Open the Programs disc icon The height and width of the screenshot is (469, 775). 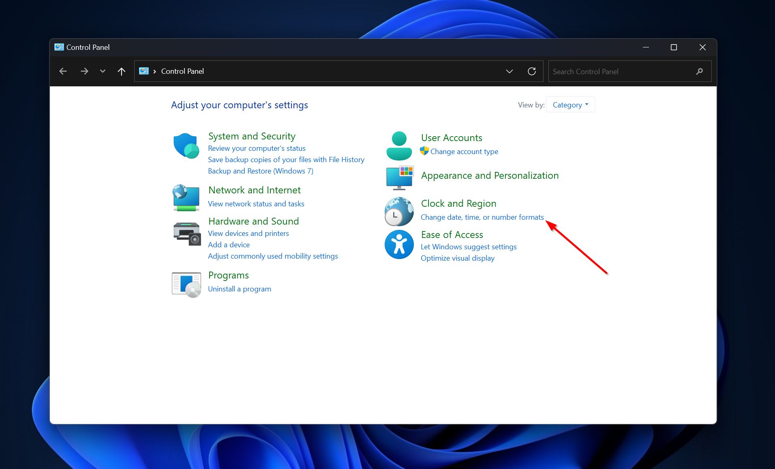point(186,285)
